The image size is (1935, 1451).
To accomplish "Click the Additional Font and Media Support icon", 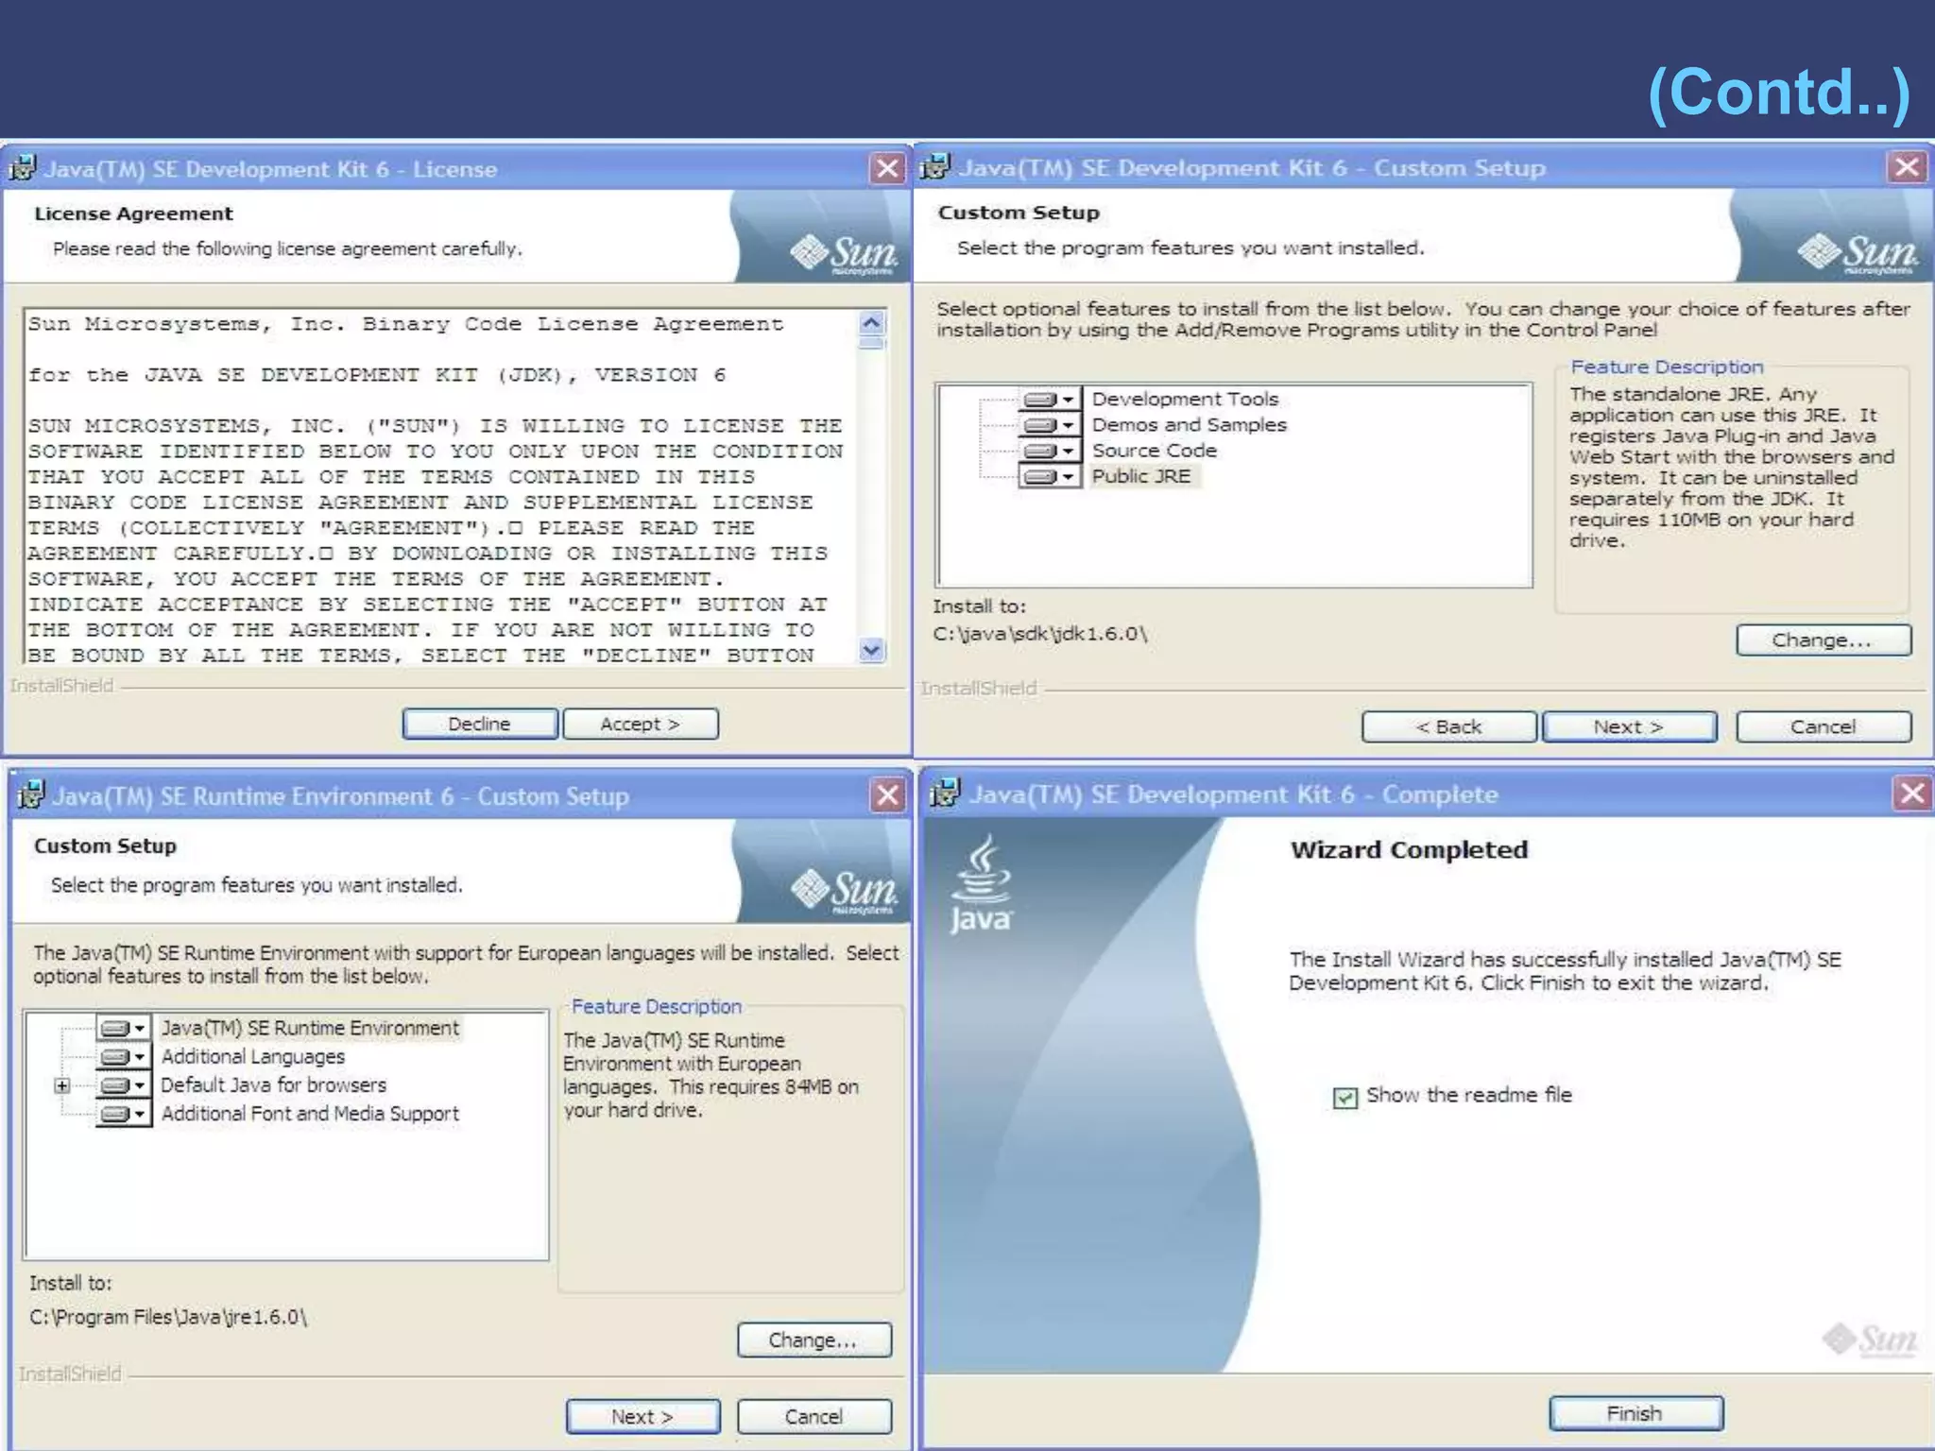I will click(115, 1114).
